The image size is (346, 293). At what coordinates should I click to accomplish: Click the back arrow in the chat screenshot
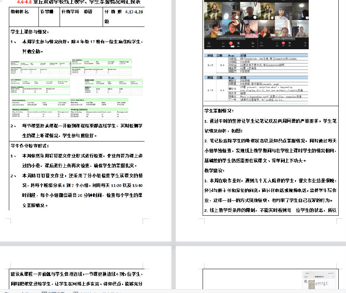[x=304, y=276]
